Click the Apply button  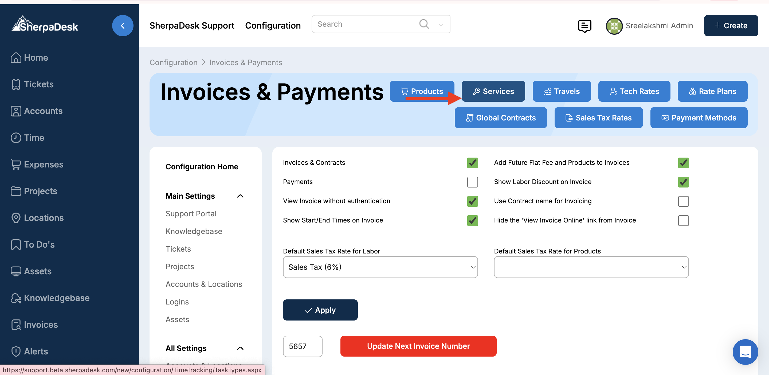(320, 310)
